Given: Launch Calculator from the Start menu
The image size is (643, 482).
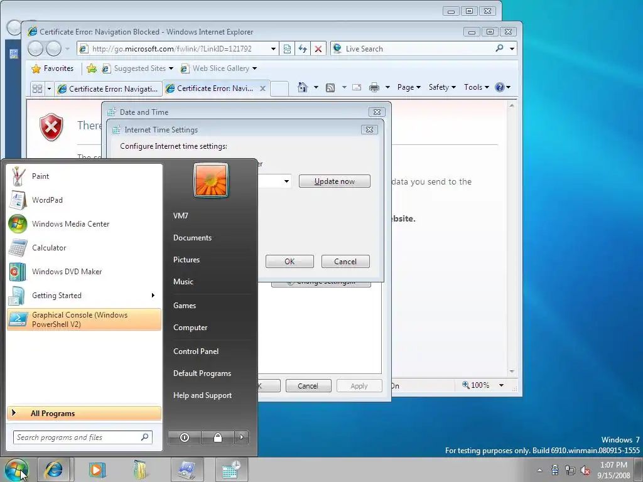Looking at the screenshot, I should pyautogui.click(x=84, y=247).
